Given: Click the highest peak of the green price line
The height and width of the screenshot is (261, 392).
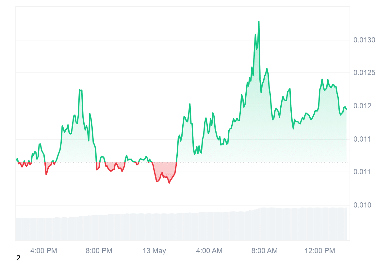Looking at the screenshot, I should (x=259, y=22).
